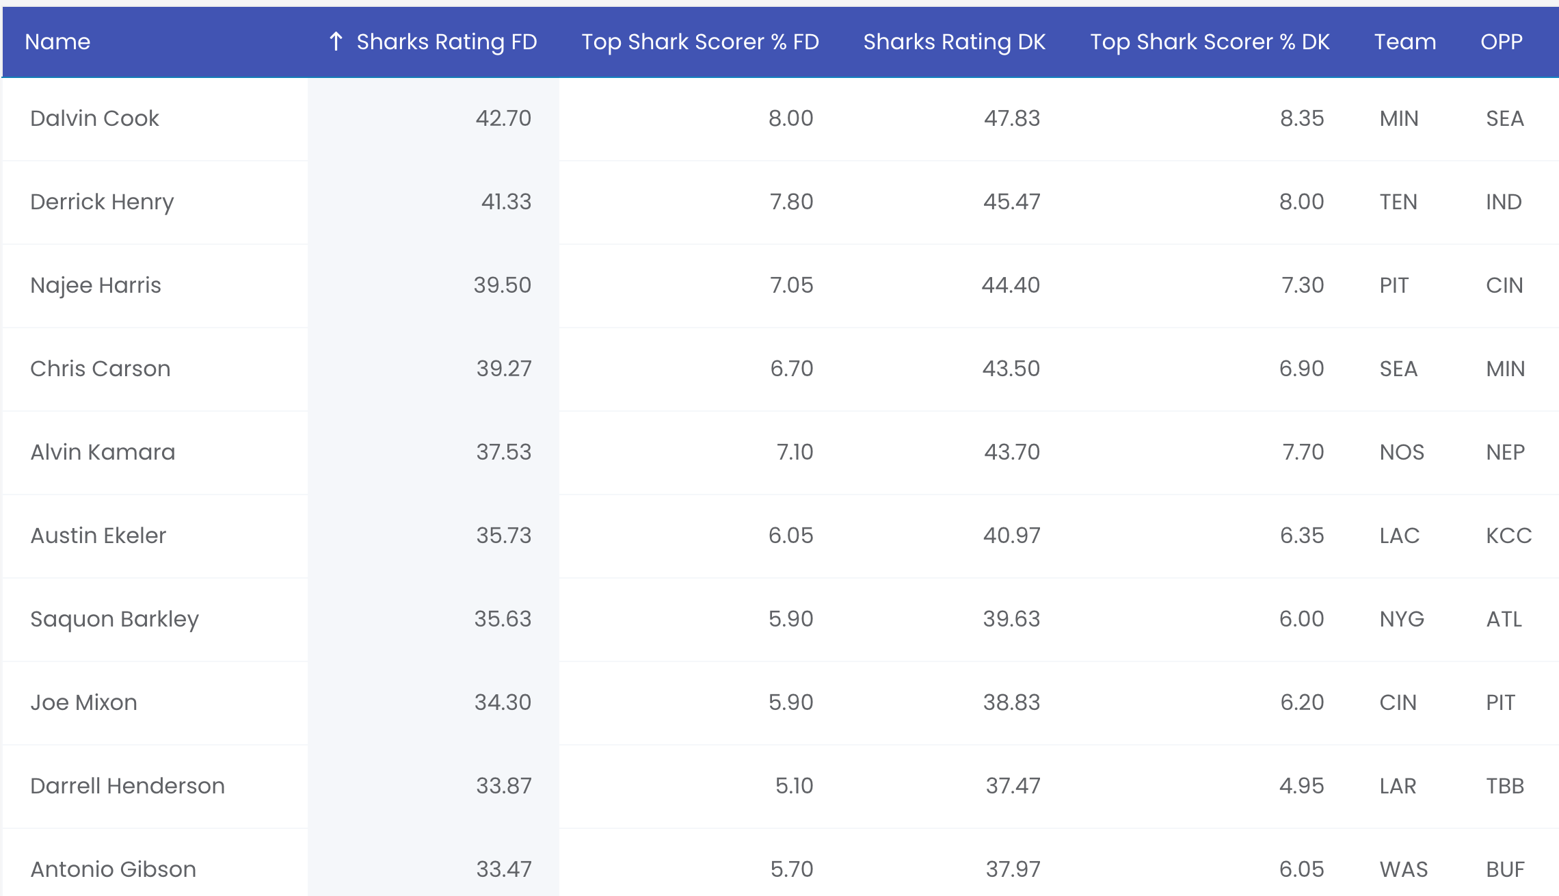Select the Derrick Henry name cell
This screenshot has width=1559, height=896.
pyautogui.click(x=102, y=202)
